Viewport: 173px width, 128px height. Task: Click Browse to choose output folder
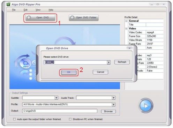click(108, 111)
